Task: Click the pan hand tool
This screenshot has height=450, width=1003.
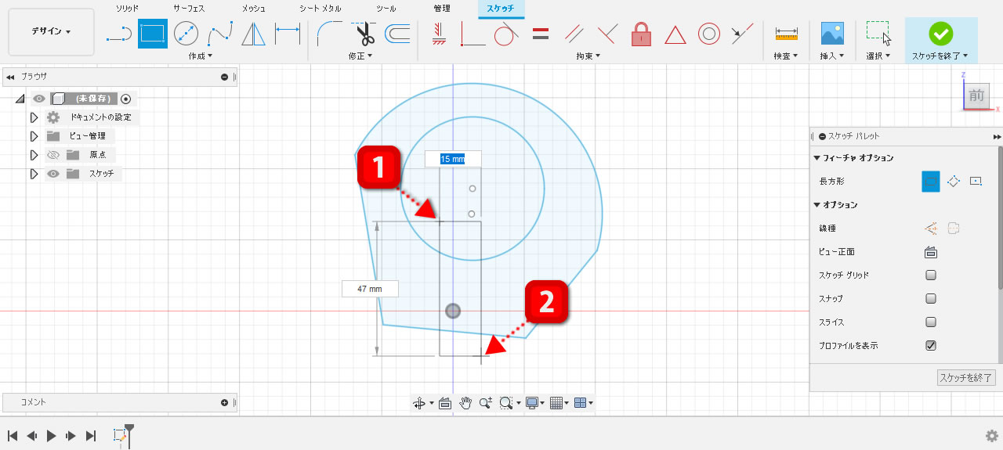Action: pos(465,403)
